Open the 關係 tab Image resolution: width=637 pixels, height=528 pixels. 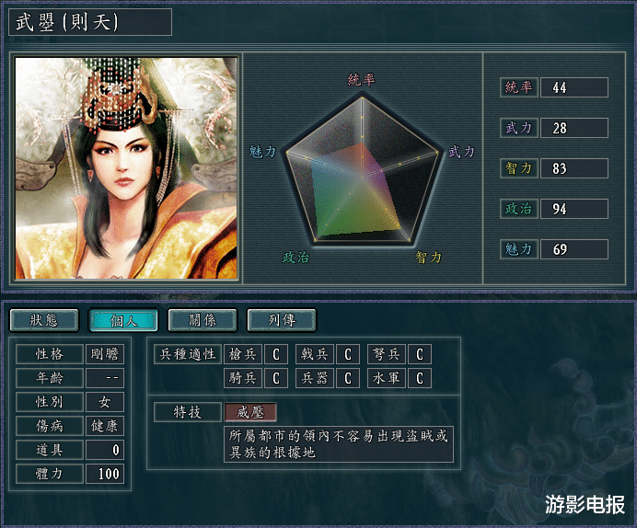(x=203, y=320)
